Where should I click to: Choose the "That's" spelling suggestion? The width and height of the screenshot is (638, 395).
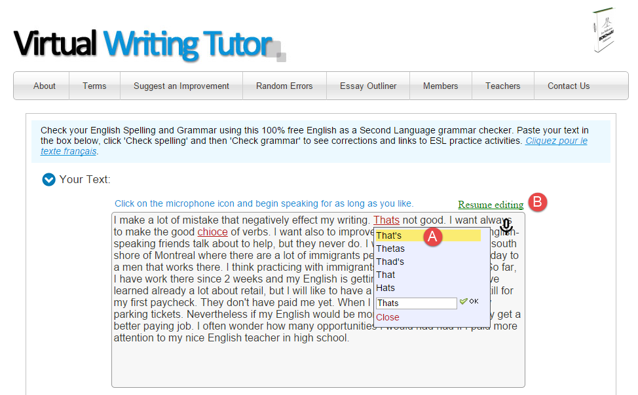coord(428,235)
